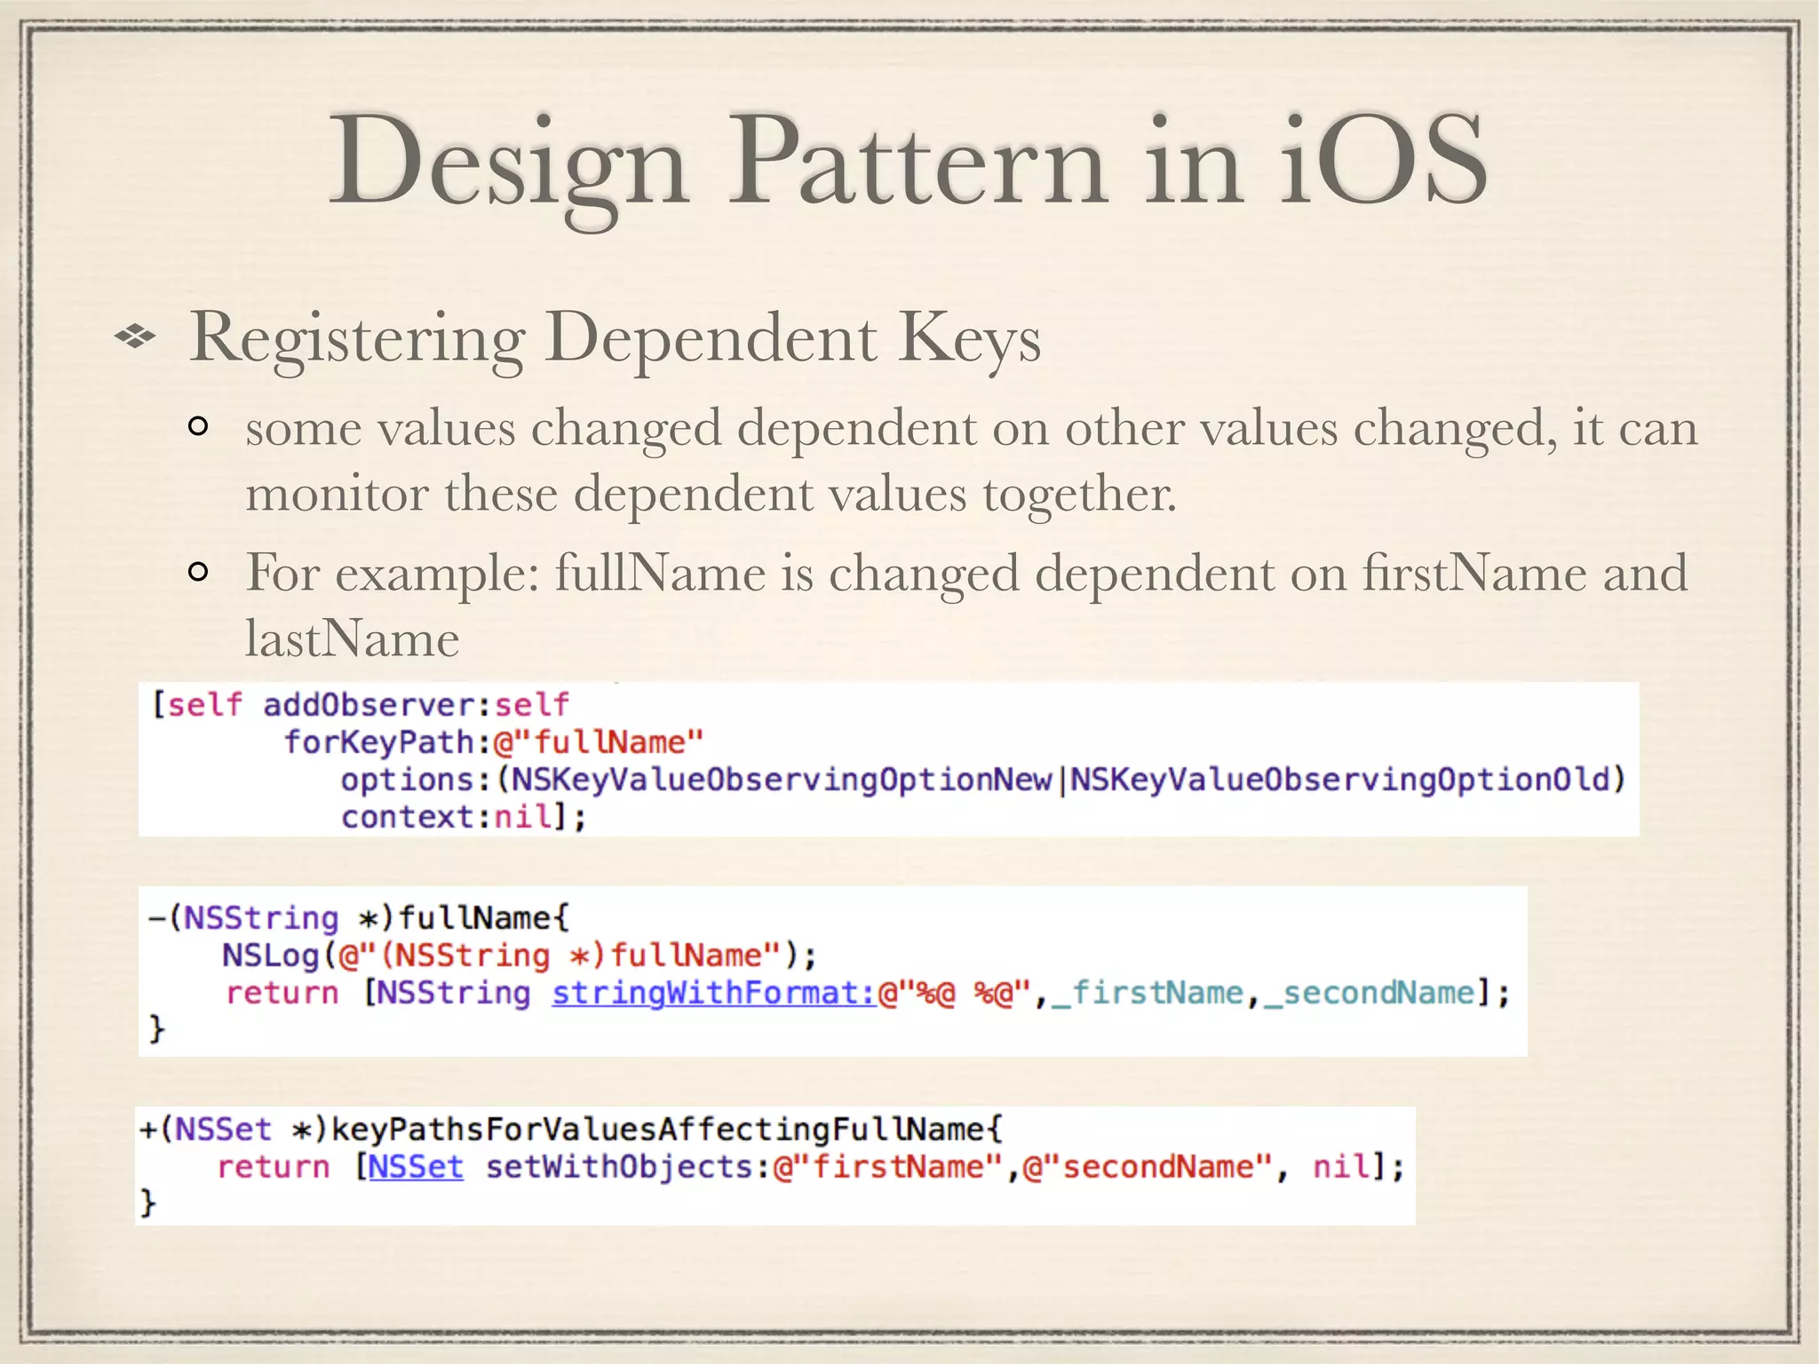Click 'NSKeyValueObservingOptionNew' in the options line
The height and width of the screenshot is (1364, 1819).
coord(782,780)
